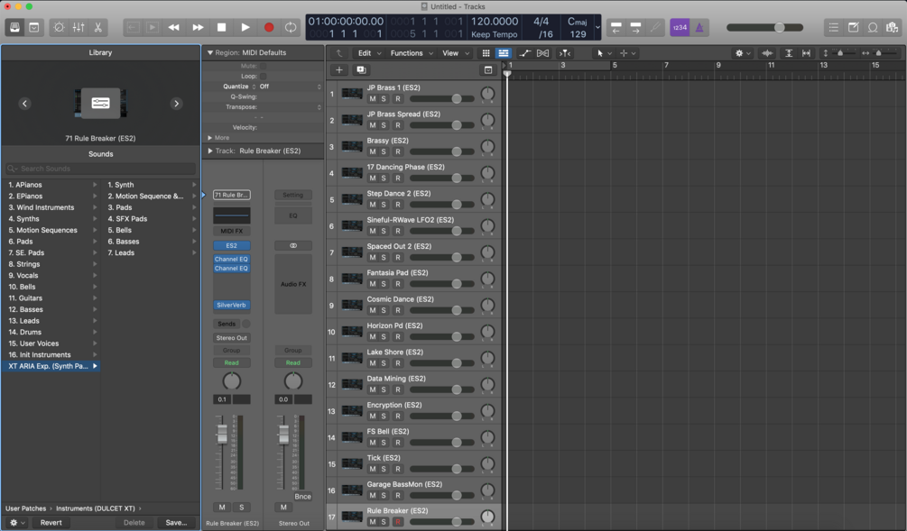
Task: Open the Editors with the scissors icon
Action: point(97,27)
